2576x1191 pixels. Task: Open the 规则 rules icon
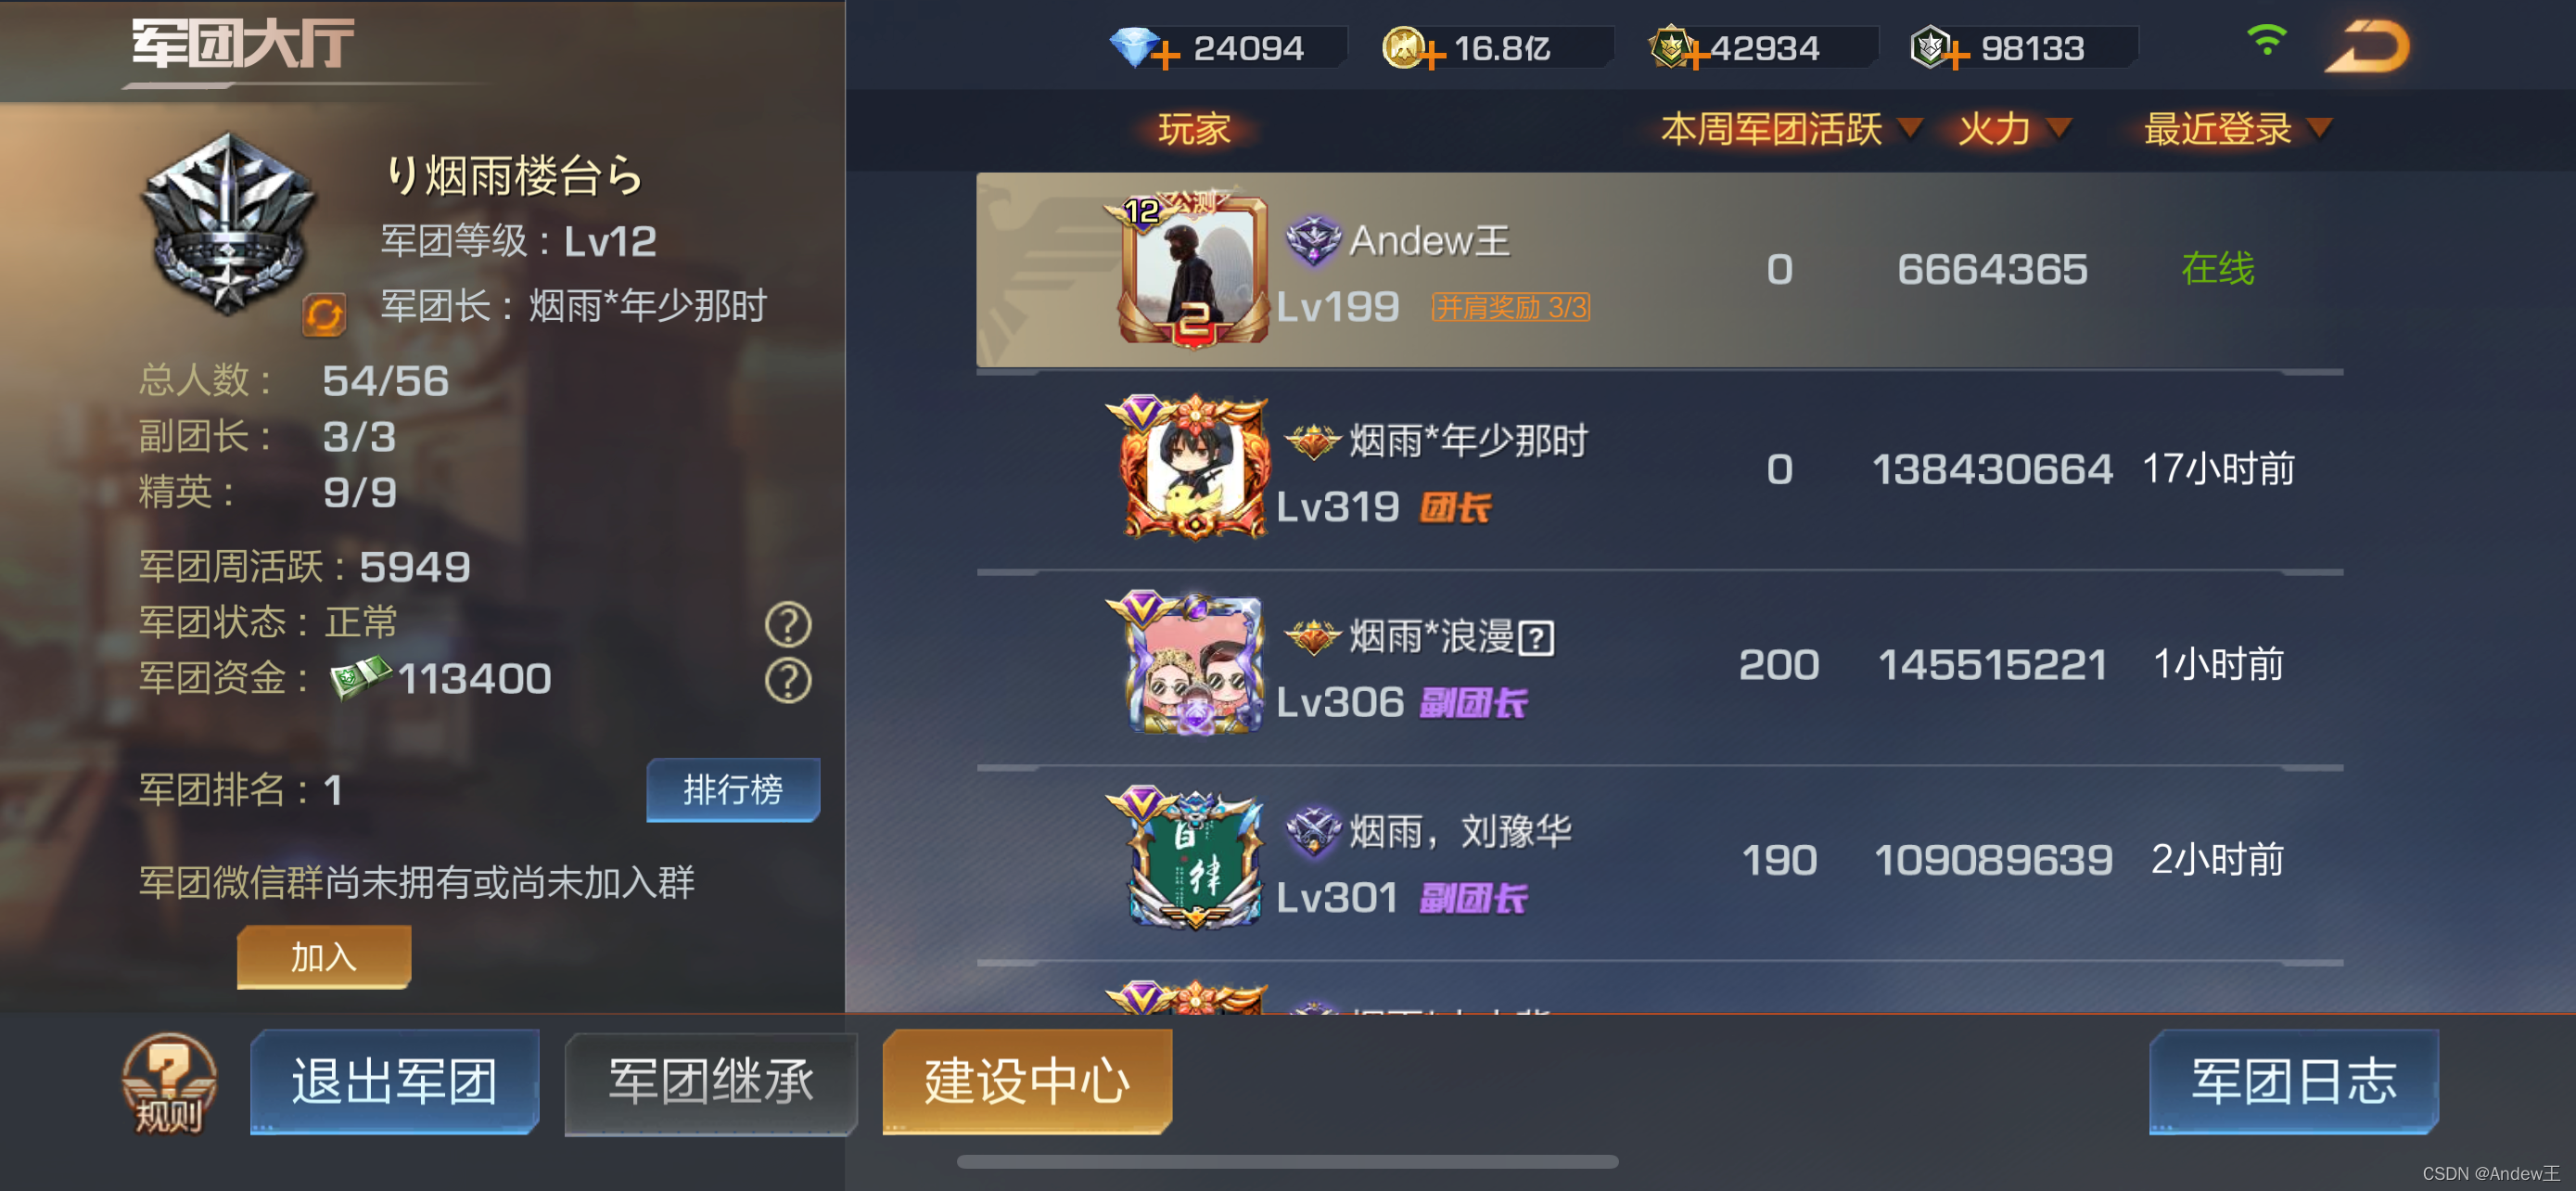tap(169, 1084)
